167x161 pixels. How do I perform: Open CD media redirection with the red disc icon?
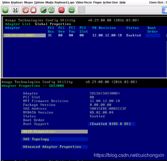click(x=26, y=10)
